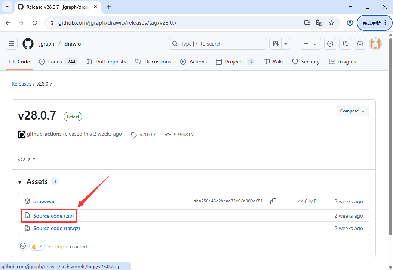Add a smiley reaction to the release

pyautogui.click(x=23, y=246)
